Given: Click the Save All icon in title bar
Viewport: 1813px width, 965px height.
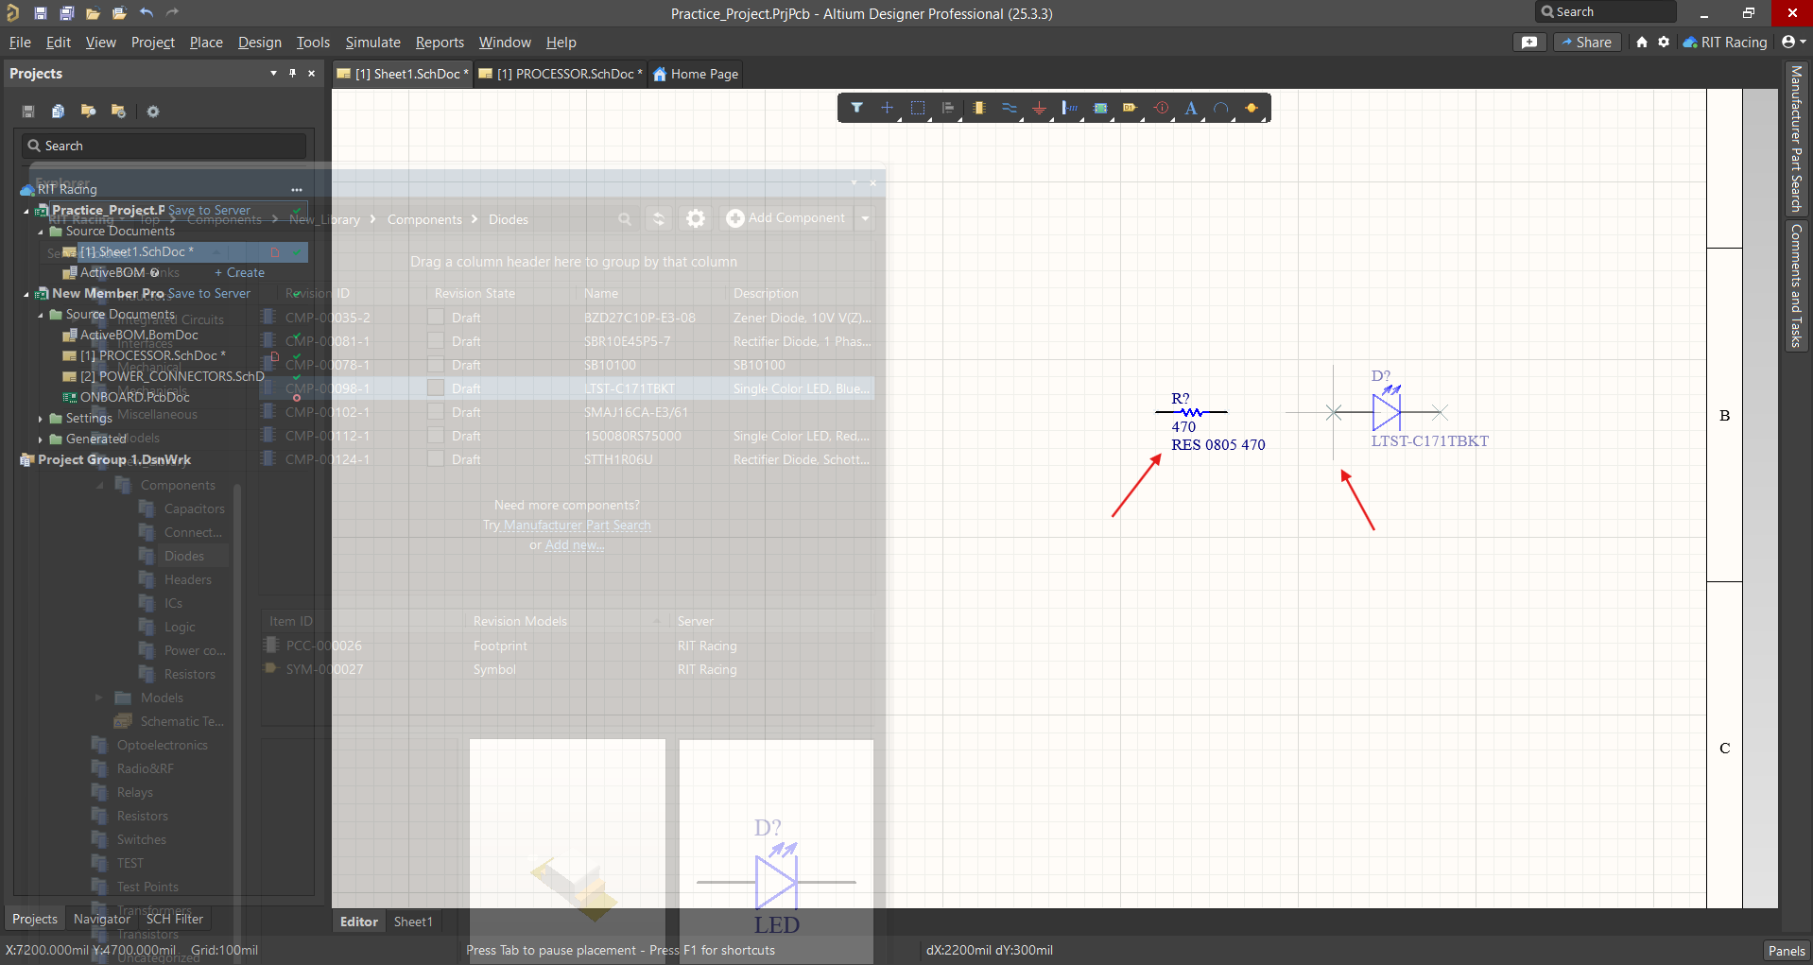Looking at the screenshot, I should pyautogui.click(x=66, y=13).
